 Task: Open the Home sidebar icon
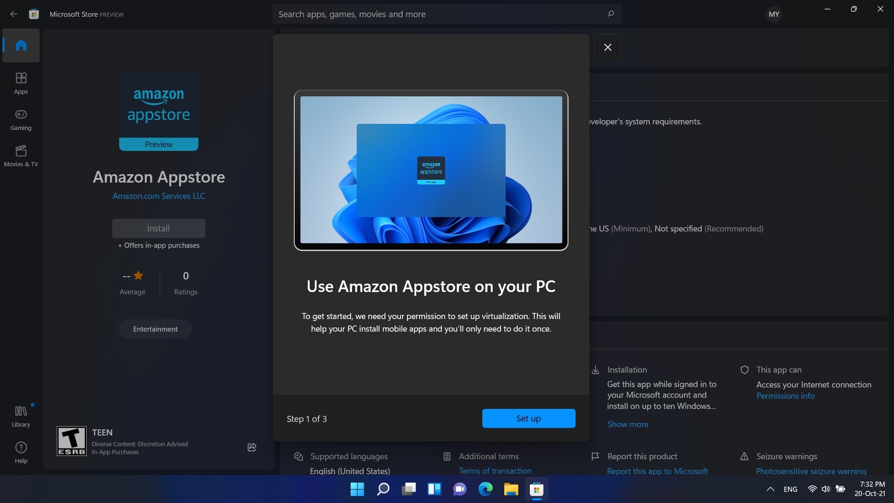tap(21, 45)
